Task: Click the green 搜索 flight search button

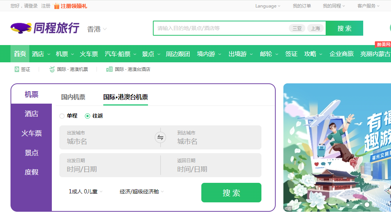Action: point(231,192)
